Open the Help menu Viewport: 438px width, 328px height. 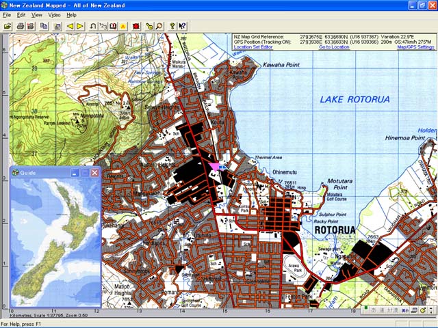coord(71,15)
